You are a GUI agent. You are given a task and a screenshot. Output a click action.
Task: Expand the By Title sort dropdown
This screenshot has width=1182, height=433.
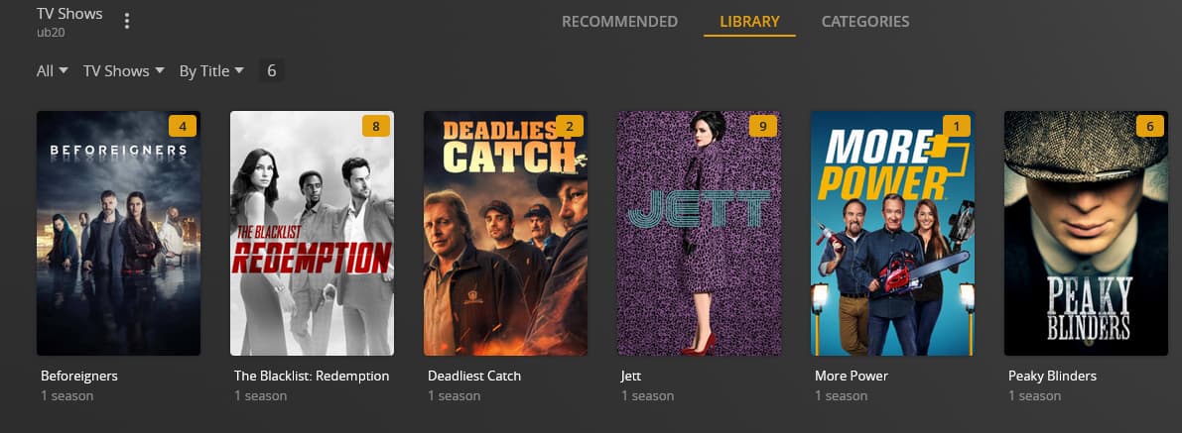[x=211, y=70]
